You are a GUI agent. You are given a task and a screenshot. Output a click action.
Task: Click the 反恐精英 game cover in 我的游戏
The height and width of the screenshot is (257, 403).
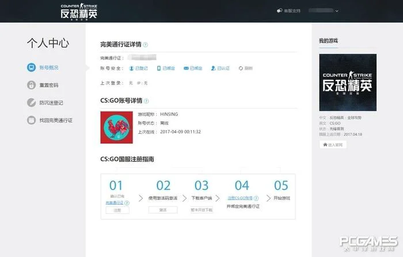[x=348, y=82]
